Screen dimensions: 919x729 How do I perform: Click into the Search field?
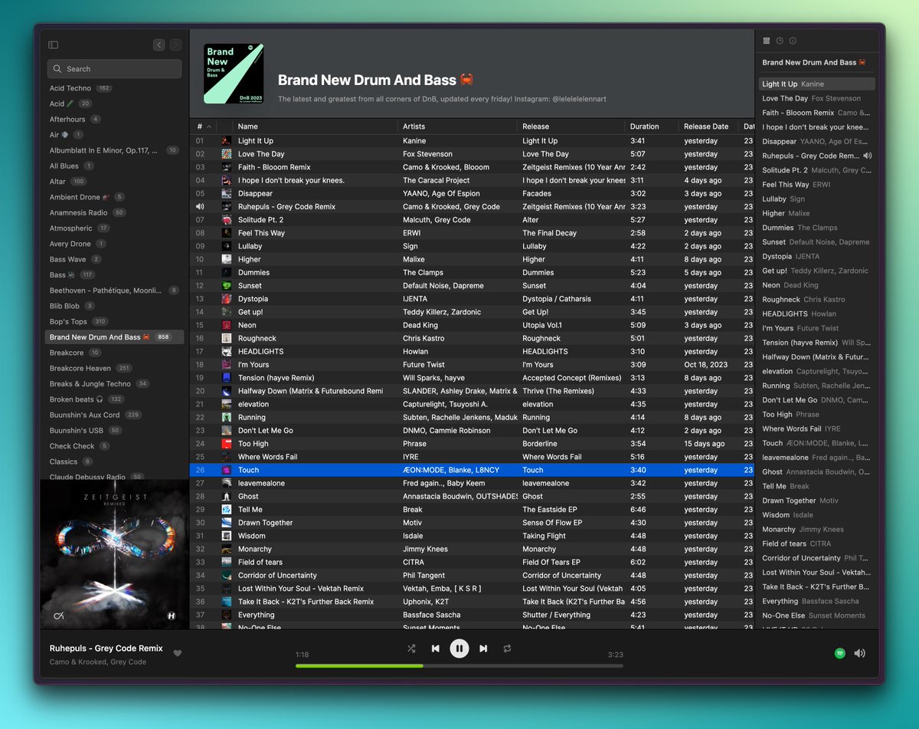click(114, 69)
